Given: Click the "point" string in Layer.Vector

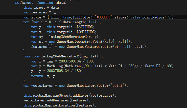Looking at the screenshot, I should (119, 85).
